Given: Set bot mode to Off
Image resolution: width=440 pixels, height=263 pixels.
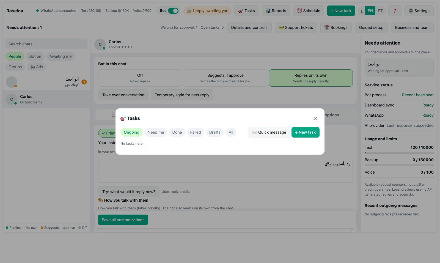Looking at the screenshot, I should [x=140, y=78].
